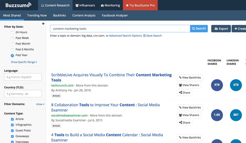Image resolution: width=246 pixels, height=143 pixels.
Task: Click the By Socialmedia Examiner - Jul 6, 2015 byline
Action: point(77,120)
